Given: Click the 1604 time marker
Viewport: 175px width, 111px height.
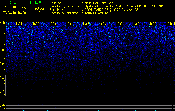Looking at the screenshot, I should (70, 24).
